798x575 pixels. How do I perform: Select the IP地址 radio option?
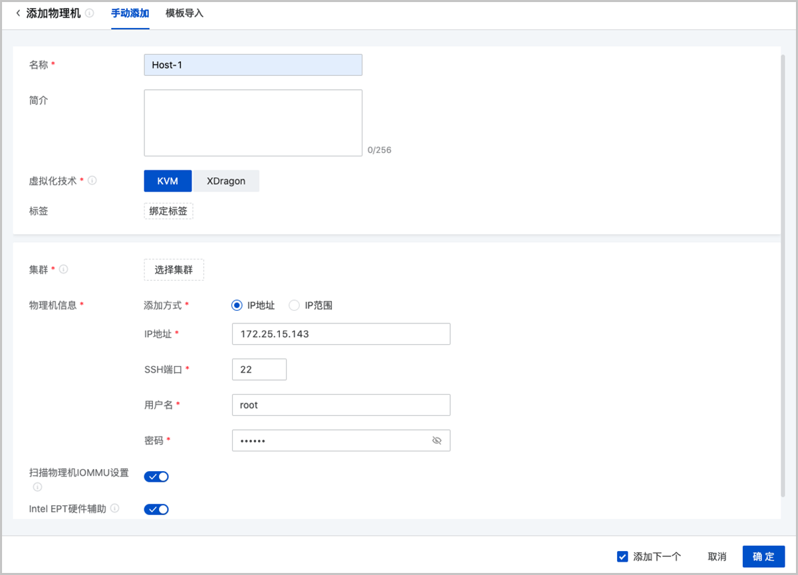tap(237, 305)
